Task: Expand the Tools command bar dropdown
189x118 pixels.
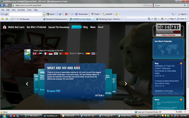Action: coord(185,19)
